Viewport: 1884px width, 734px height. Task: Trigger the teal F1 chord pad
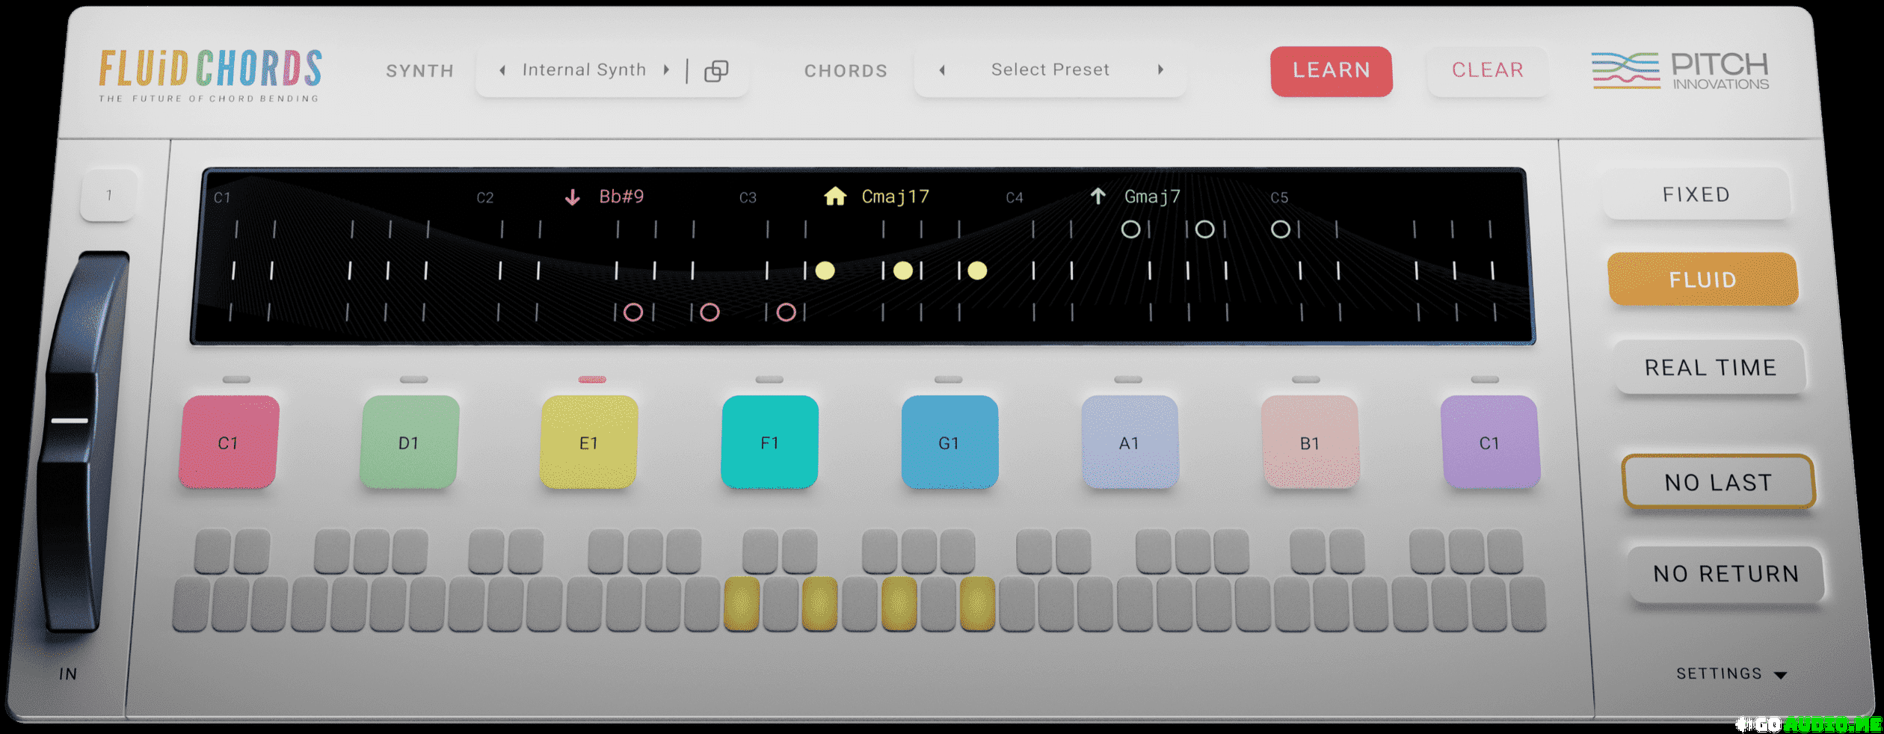[x=769, y=442]
